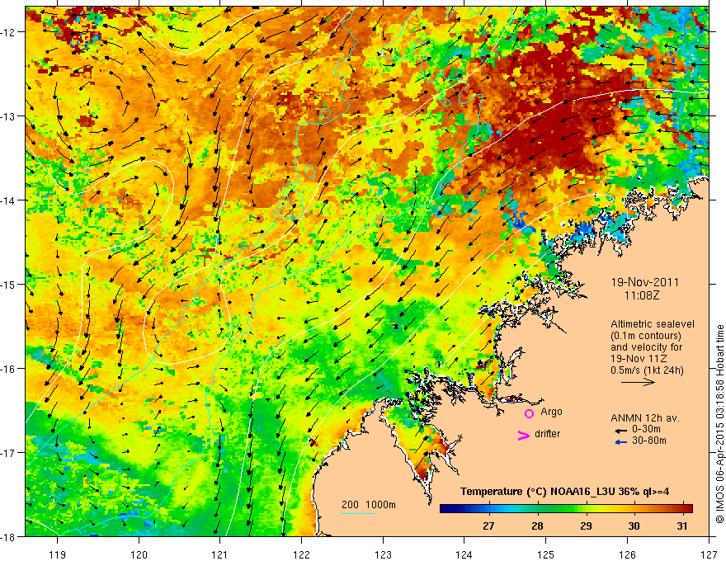Click the temperature color bar at 31
Viewport: 726px width, 561px height.
point(682,508)
